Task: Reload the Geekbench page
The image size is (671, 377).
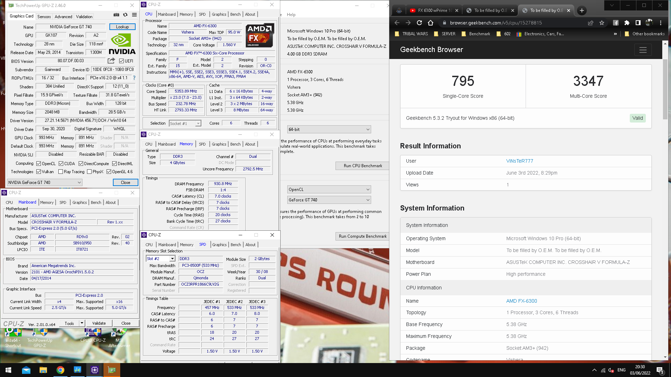Action: point(419,23)
